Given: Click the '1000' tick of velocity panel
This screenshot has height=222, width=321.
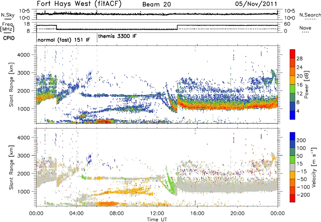Looking at the screenshot, I should point(24,192).
